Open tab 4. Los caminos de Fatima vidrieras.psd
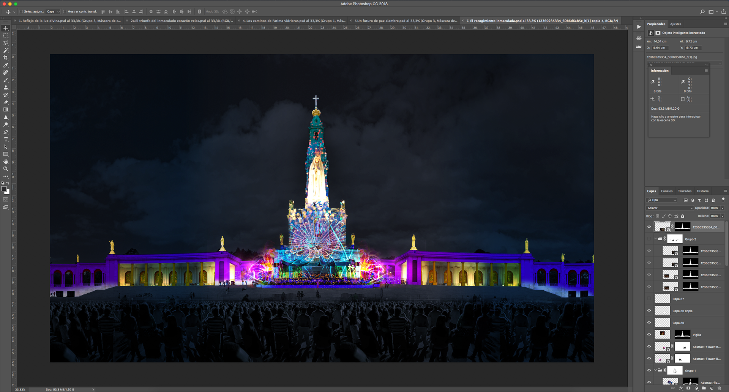 [x=294, y=21]
